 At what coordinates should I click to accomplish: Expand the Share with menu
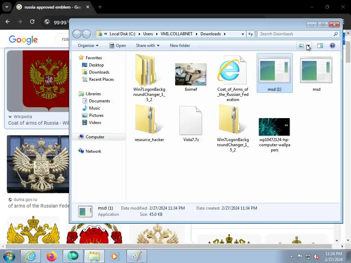(x=148, y=46)
